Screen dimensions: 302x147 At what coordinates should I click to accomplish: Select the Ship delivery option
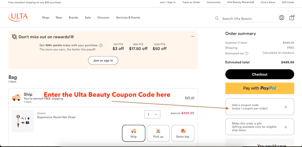point(134,133)
